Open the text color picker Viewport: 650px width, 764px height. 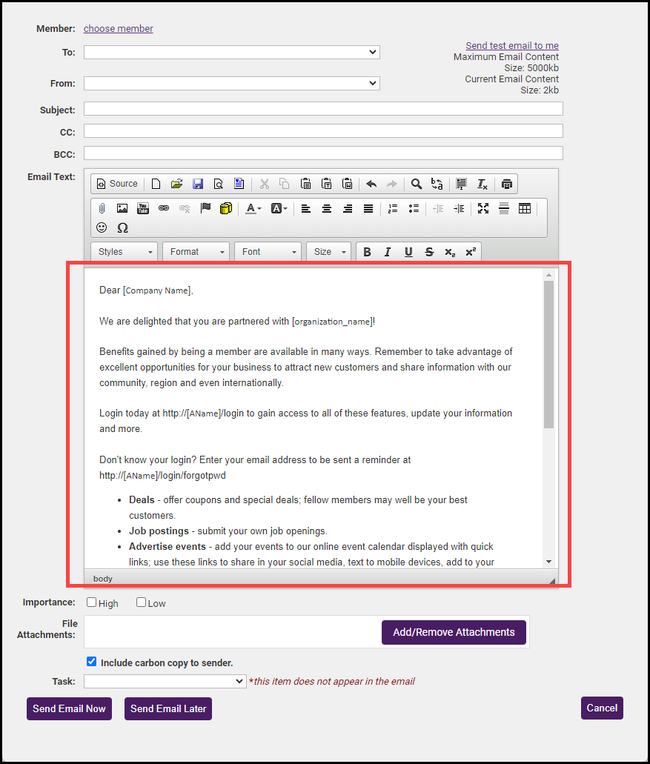click(x=253, y=208)
